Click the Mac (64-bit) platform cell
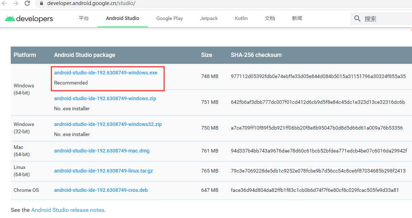 point(21,151)
